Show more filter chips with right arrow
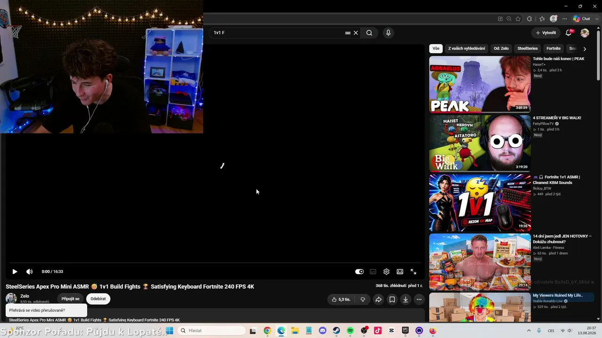 coord(585,48)
